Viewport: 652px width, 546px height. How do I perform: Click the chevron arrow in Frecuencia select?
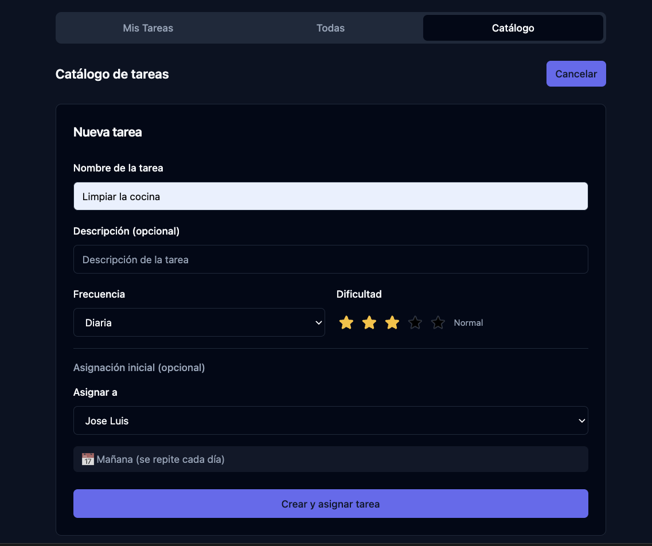pyautogui.click(x=319, y=323)
